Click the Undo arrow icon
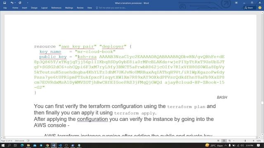Image resolution: width=264 pixels, height=148 pixels. (12, 3)
